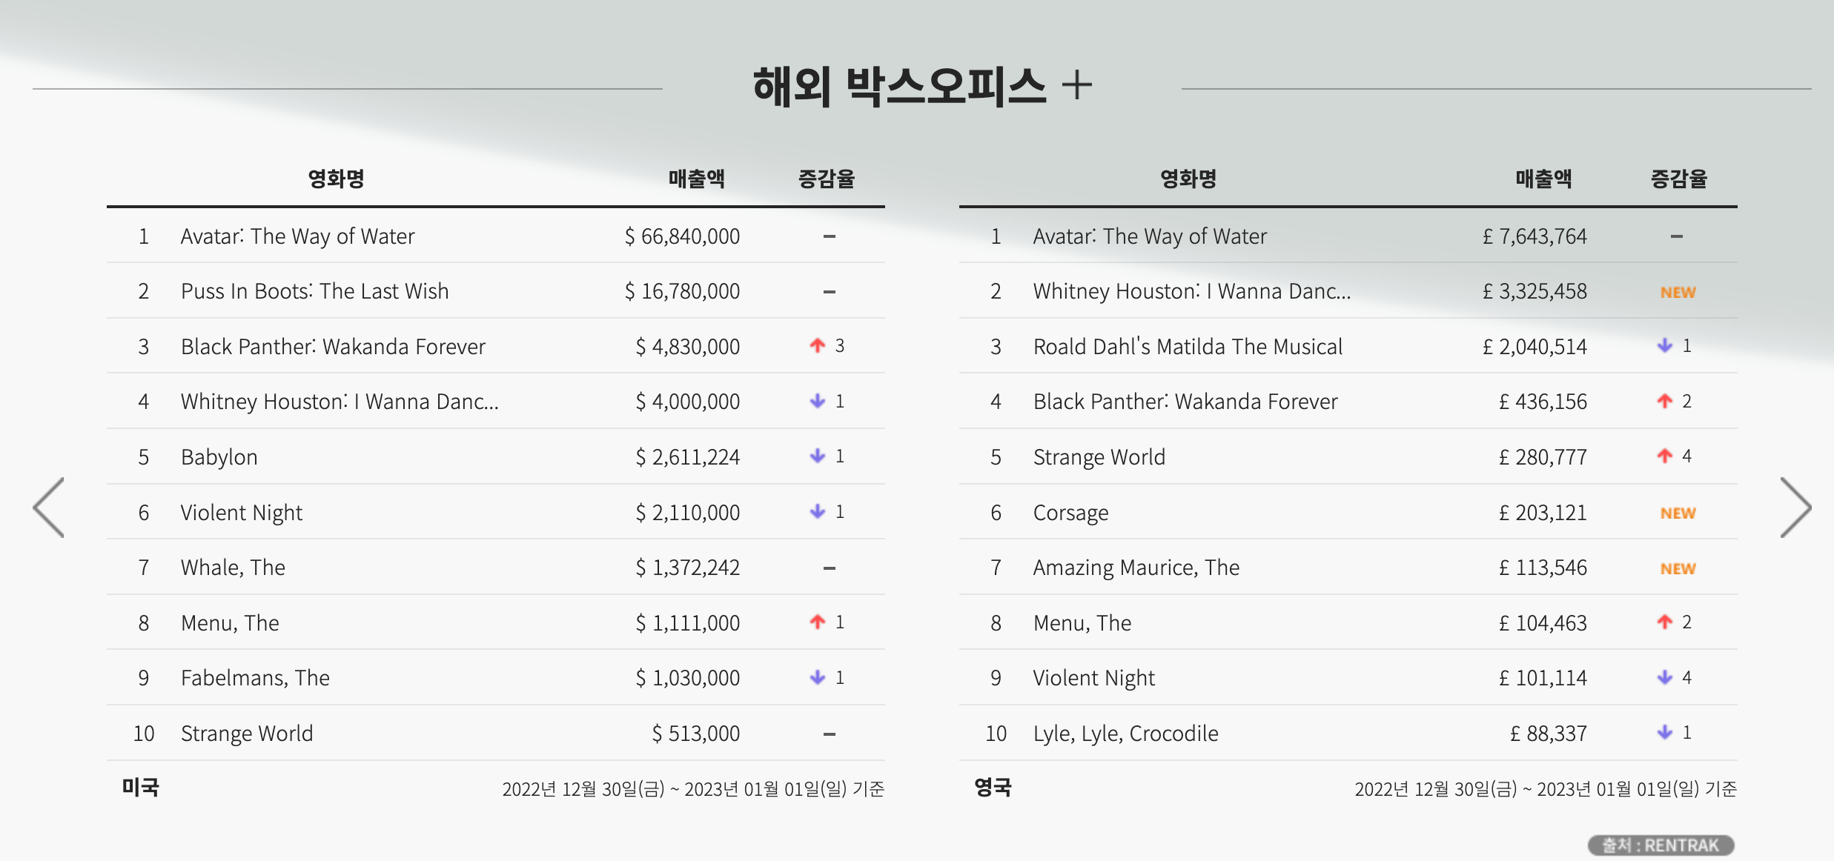Click the UK table 증감율 column header
Viewport: 1834px width, 861px height.
coord(1678,179)
